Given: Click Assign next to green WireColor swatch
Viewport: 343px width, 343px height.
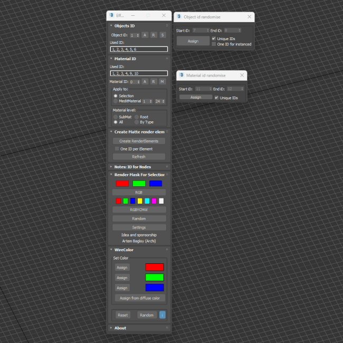Looking at the screenshot, I should pos(122,278).
